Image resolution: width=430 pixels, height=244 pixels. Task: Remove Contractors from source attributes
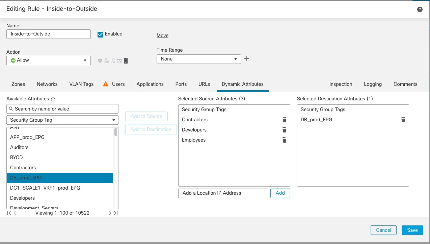pyautogui.click(x=284, y=120)
